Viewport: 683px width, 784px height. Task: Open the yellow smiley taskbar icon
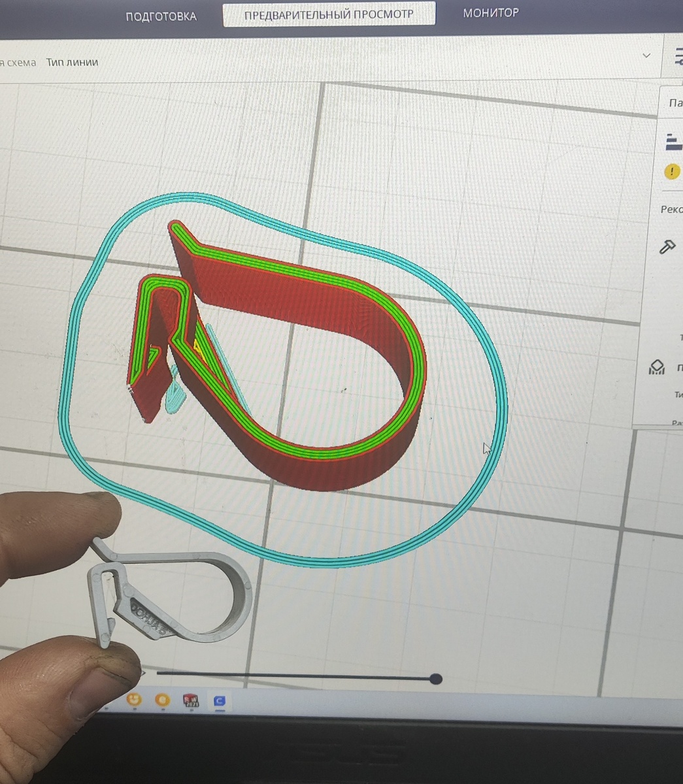pos(134,700)
